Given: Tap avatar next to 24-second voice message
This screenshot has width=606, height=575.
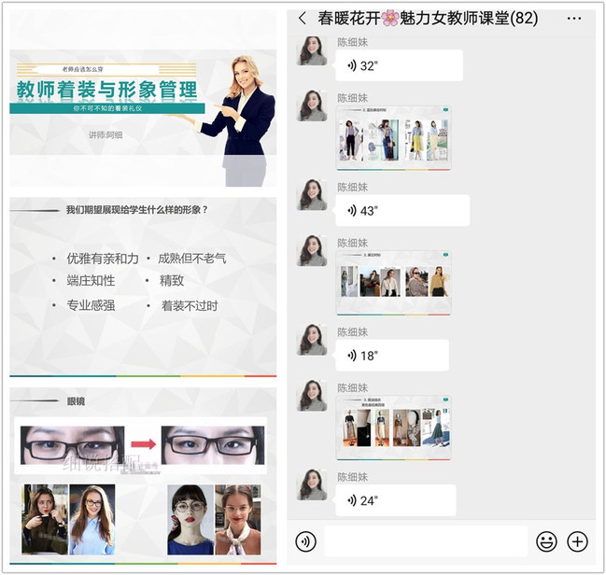Looking at the screenshot, I should [x=313, y=486].
